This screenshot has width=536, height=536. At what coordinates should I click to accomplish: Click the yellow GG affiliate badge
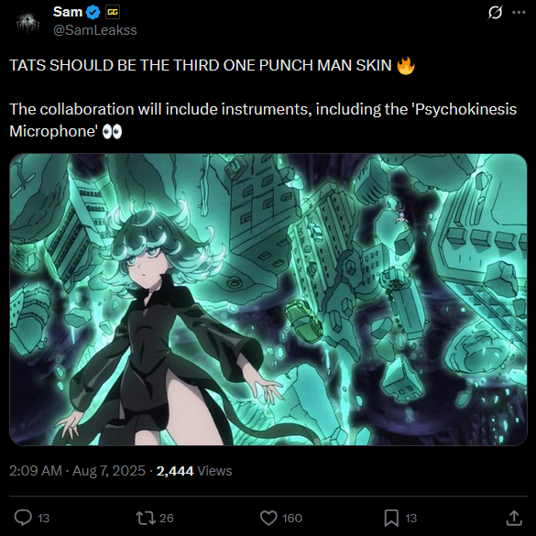click(x=113, y=13)
